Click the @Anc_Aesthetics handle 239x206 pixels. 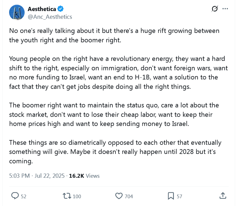tap(50, 17)
